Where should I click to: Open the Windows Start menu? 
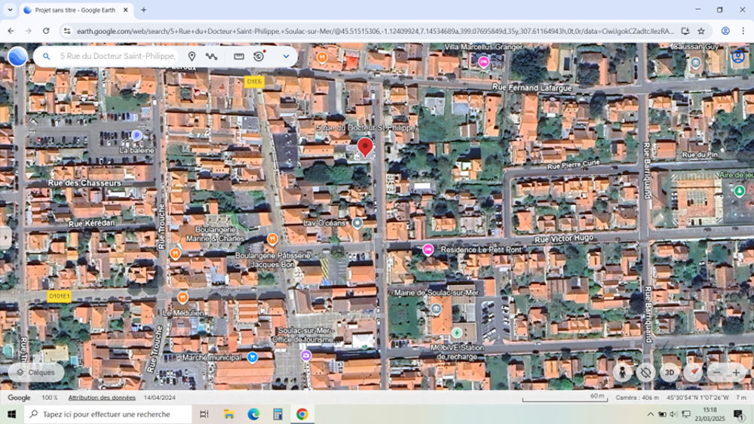[11, 414]
